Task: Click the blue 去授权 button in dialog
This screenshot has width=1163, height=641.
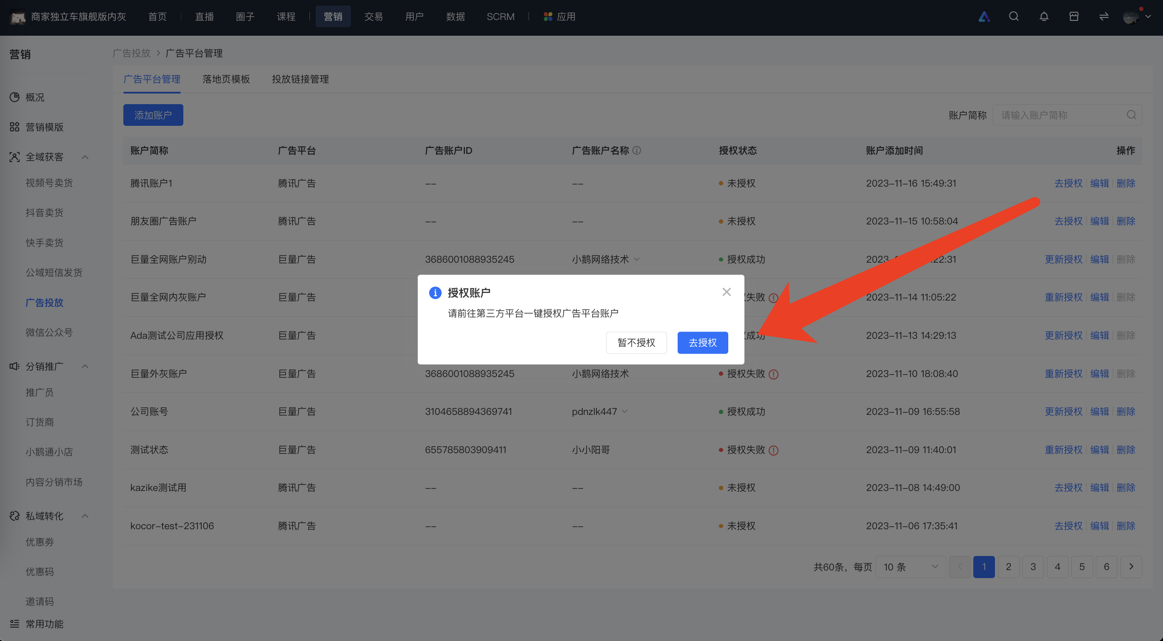Action: (702, 342)
